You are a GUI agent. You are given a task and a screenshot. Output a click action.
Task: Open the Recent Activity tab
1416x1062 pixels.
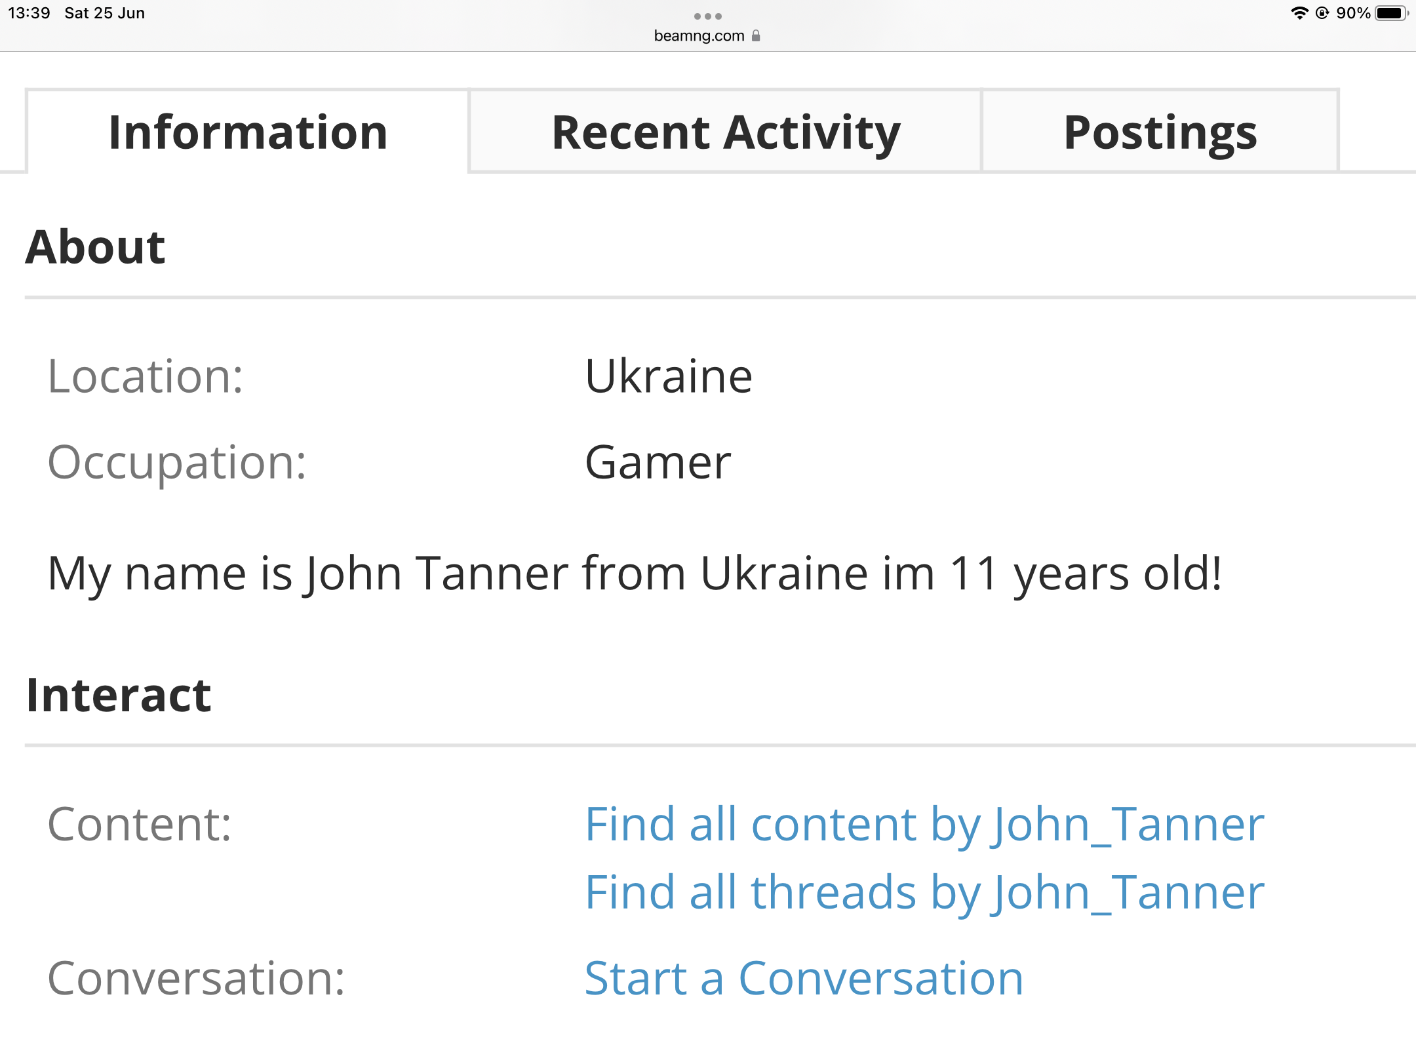pyautogui.click(x=726, y=132)
